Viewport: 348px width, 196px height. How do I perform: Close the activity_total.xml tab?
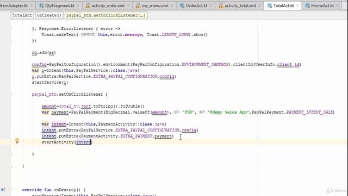point(259,6)
